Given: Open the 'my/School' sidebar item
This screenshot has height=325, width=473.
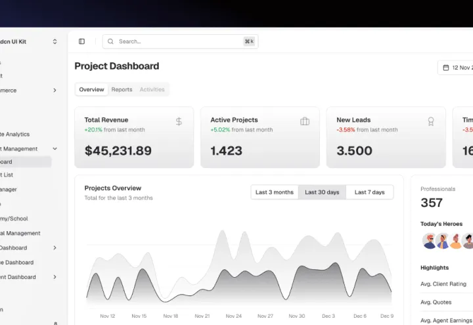Looking at the screenshot, I should 14,219.
